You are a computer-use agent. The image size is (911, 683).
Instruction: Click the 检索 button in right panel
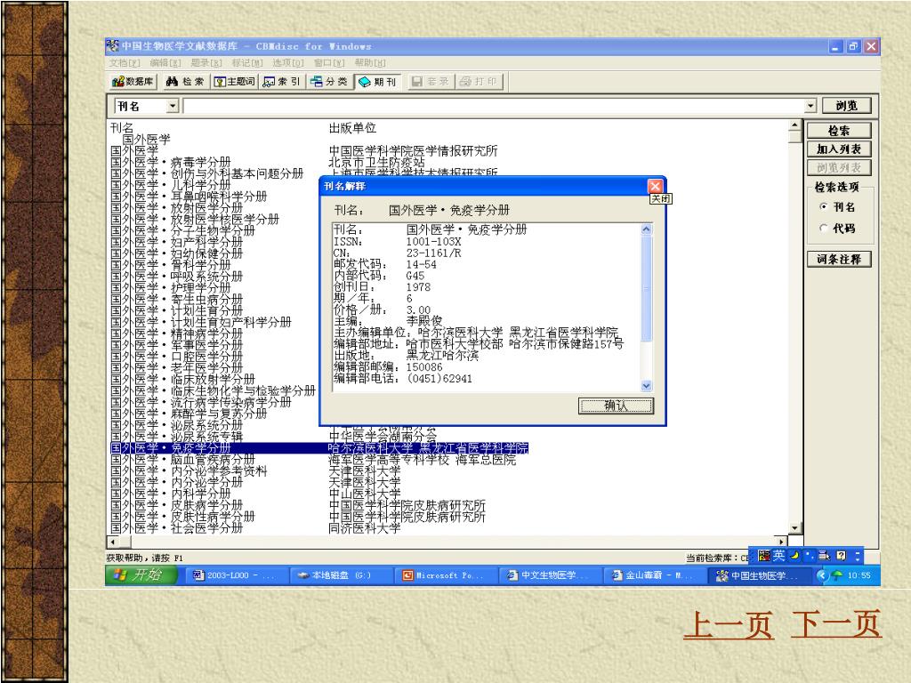838,131
